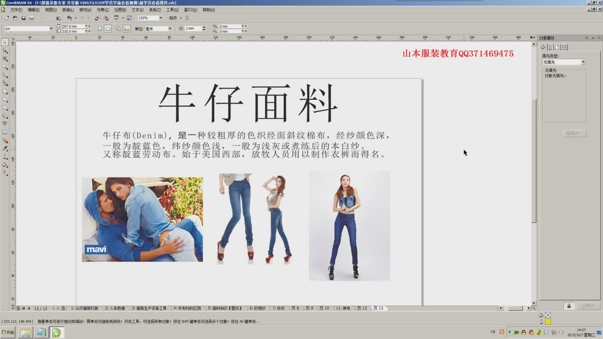Open the A4 paper size dropdown

(51, 29)
